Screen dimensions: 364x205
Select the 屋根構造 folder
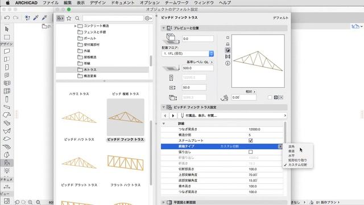(x=90, y=57)
